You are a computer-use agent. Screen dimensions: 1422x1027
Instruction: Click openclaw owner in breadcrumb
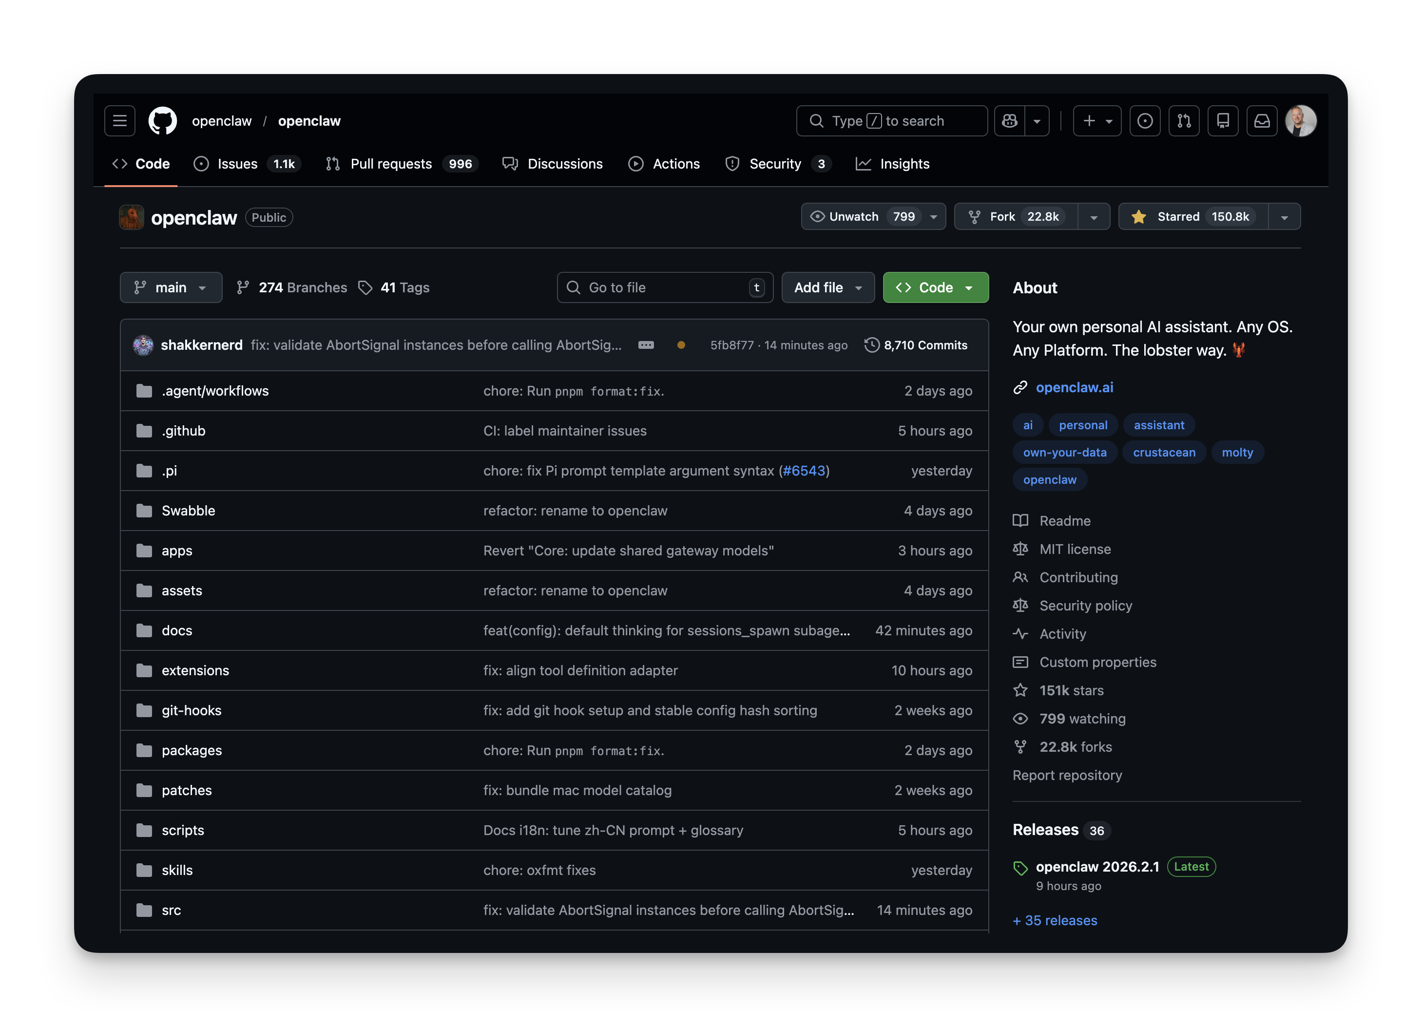(x=221, y=120)
